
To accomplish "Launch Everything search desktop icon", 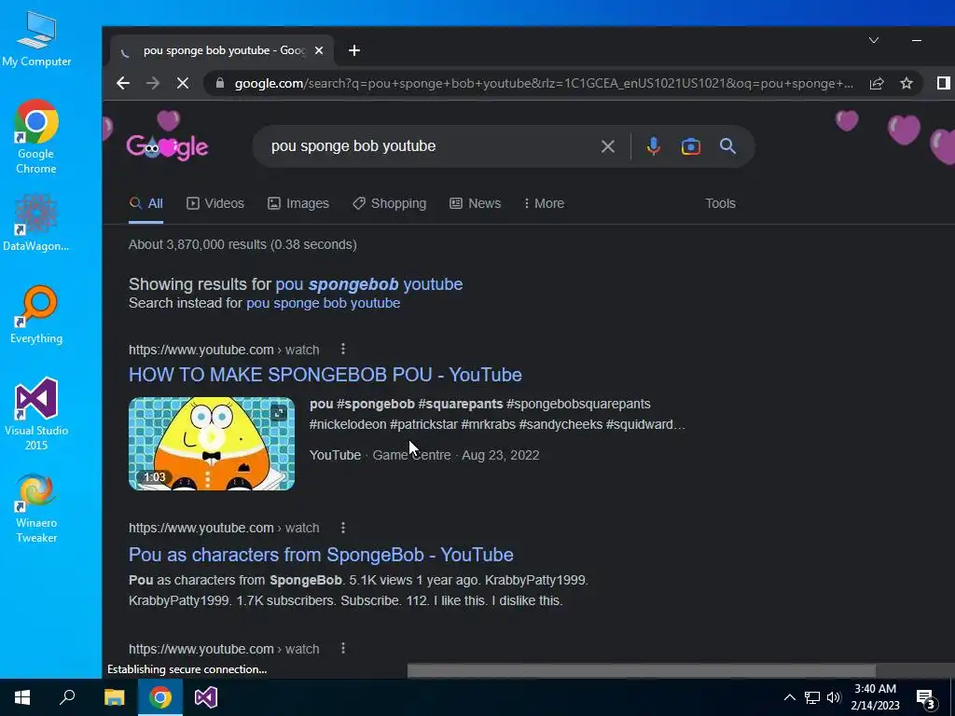I will (x=36, y=315).
